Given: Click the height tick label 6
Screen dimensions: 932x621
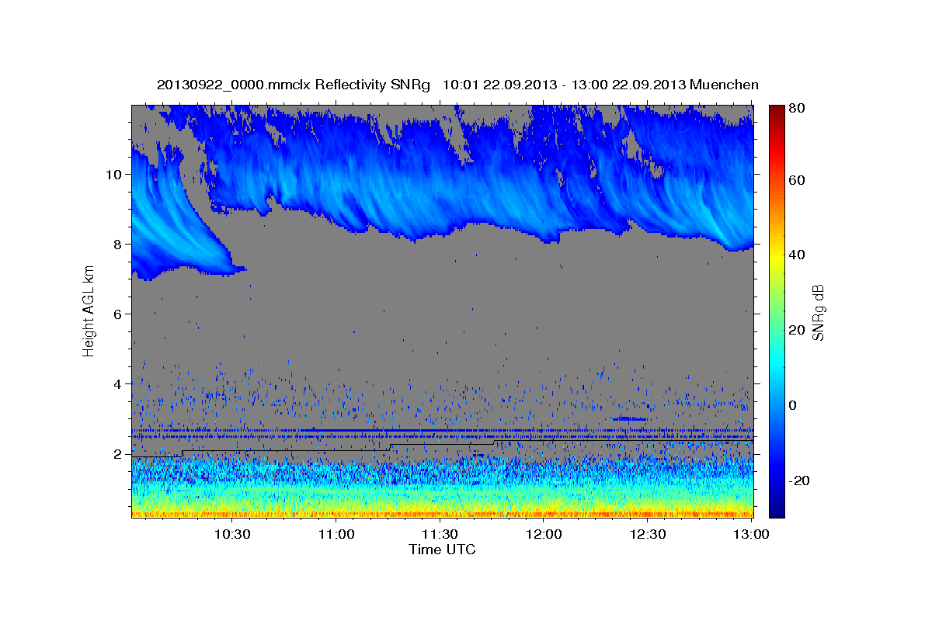Looking at the screenshot, I should (x=117, y=314).
